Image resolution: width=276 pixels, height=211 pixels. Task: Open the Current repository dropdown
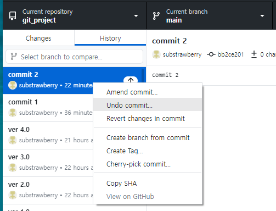[x=75, y=16]
